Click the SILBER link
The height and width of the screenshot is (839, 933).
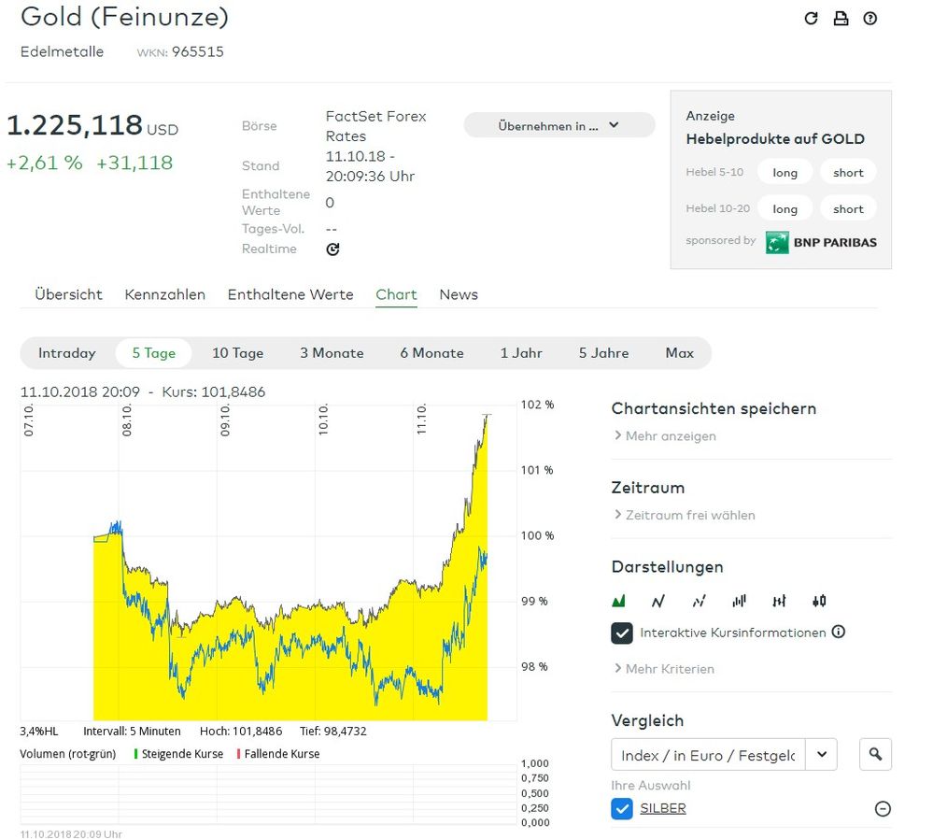(662, 808)
